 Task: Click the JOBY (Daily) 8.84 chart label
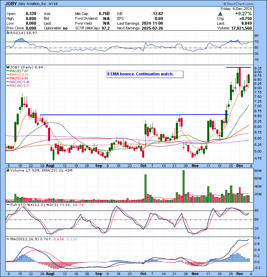click(x=26, y=67)
